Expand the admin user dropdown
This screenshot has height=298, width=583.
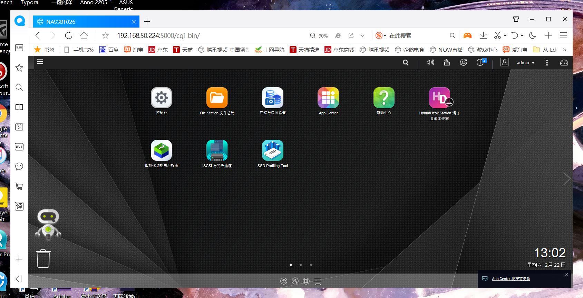coord(525,62)
